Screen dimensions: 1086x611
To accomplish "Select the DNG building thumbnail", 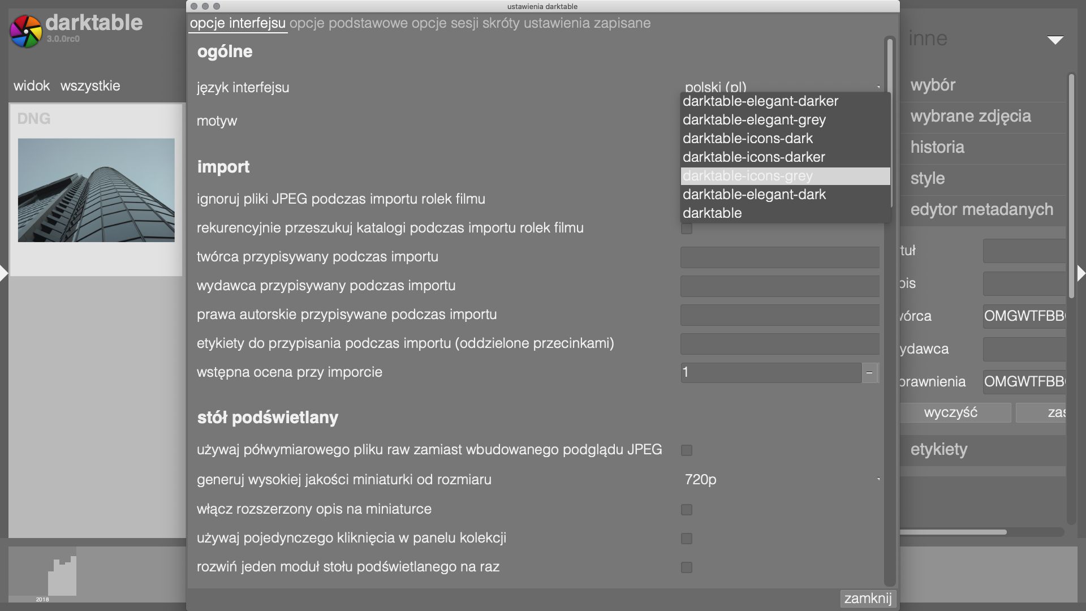I will 96,190.
